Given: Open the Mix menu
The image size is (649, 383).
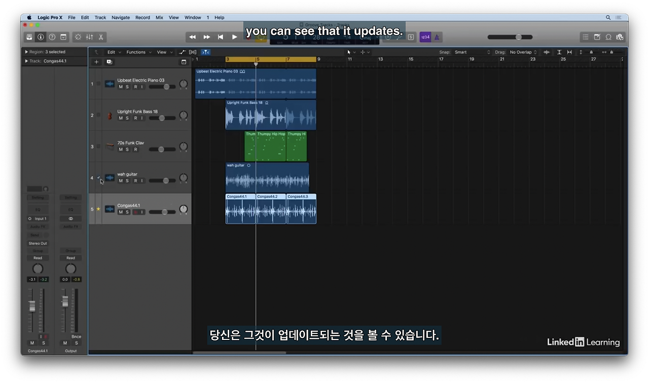Looking at the screenshot, I should pos(159,17).
